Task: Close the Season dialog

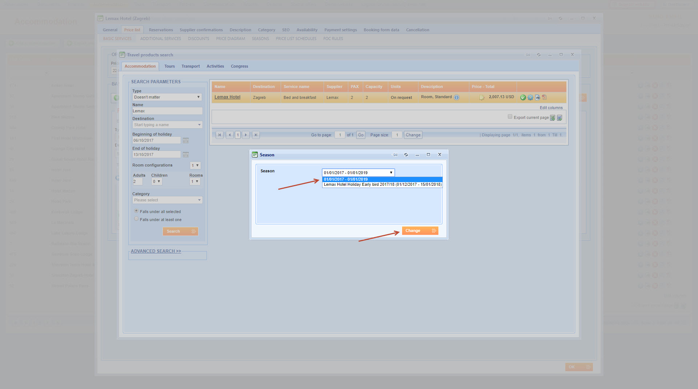Action: [x=440, y=155]
